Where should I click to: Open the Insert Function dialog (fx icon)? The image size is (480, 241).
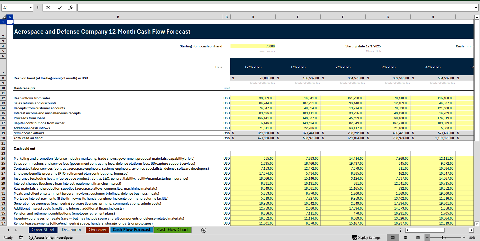click(71, 7)
